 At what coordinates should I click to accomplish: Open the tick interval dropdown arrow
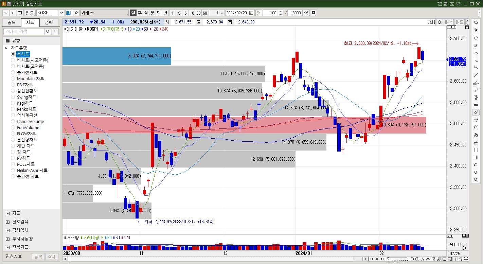pyautogui.click(x=222, y=13)
